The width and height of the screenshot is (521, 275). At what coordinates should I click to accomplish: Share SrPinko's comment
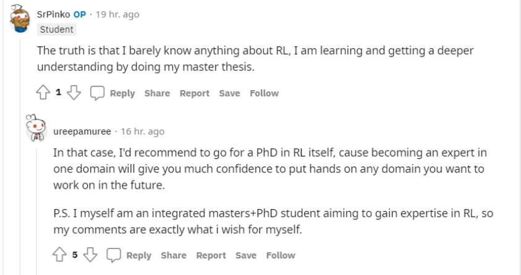[157, 93]
